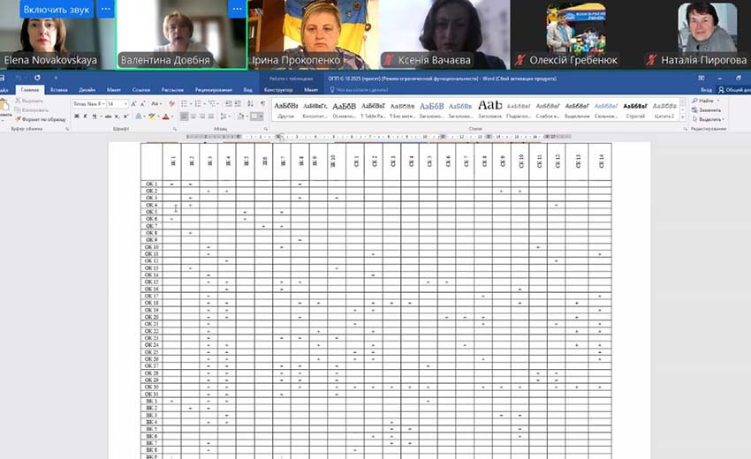751x459 pixels.
Task: Click the Replace (Заменить) icon
Action: (x=708, y=109)
